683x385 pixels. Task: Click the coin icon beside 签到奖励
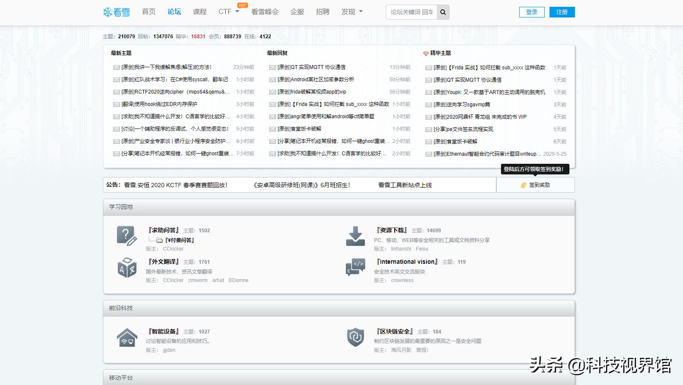523,185
